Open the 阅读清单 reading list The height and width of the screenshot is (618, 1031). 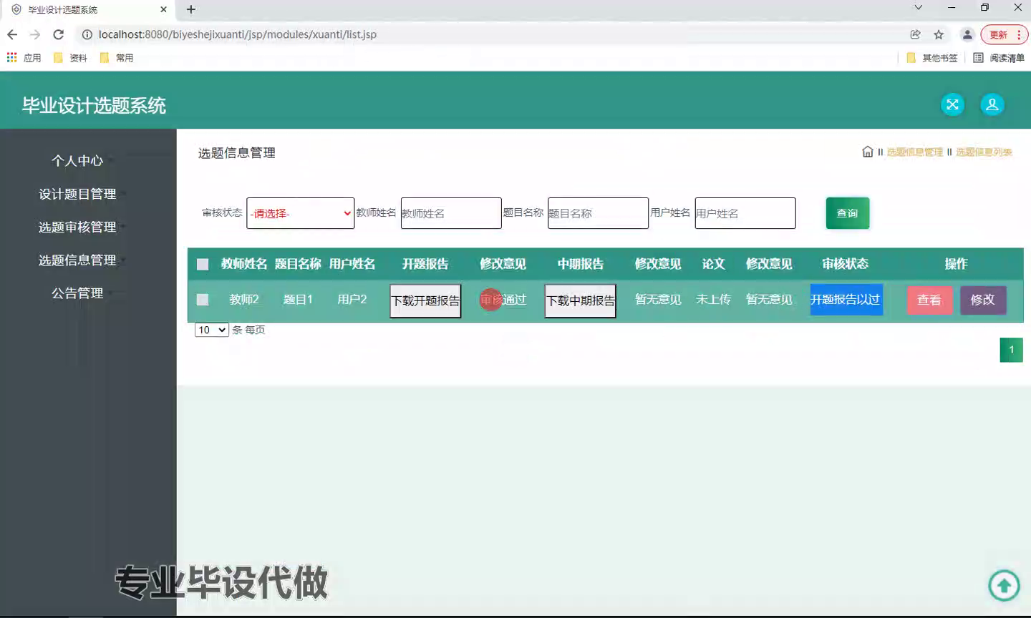(999, 58)
